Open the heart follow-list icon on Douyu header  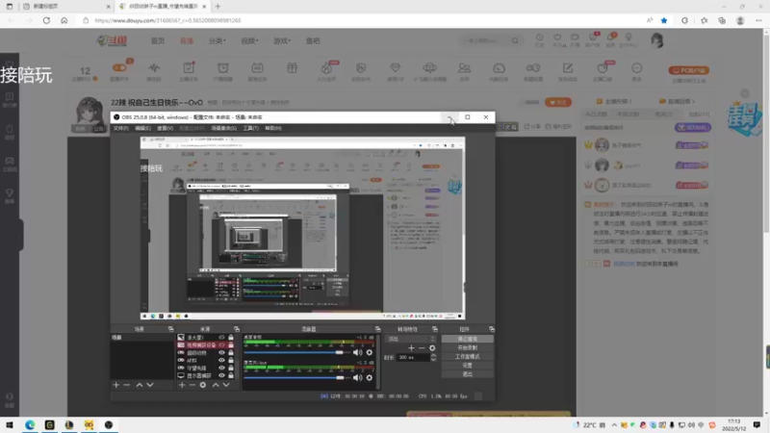557,38
